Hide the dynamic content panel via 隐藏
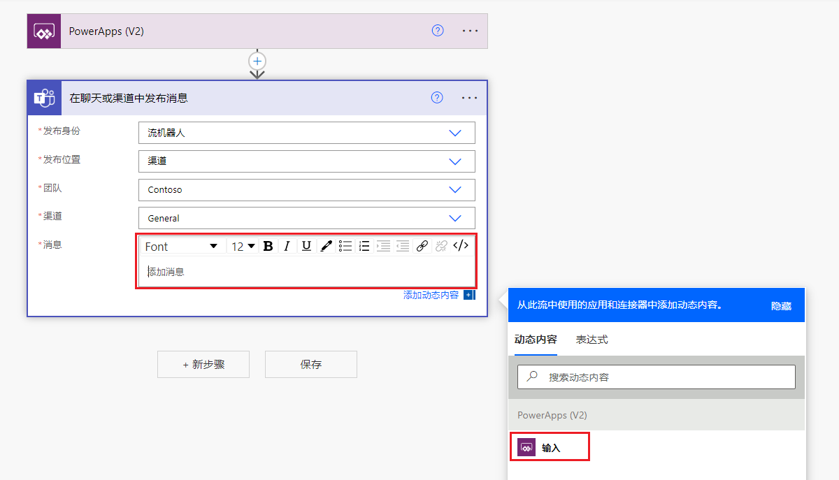Viewport: 839px width, 480px height. coord(781,306)
